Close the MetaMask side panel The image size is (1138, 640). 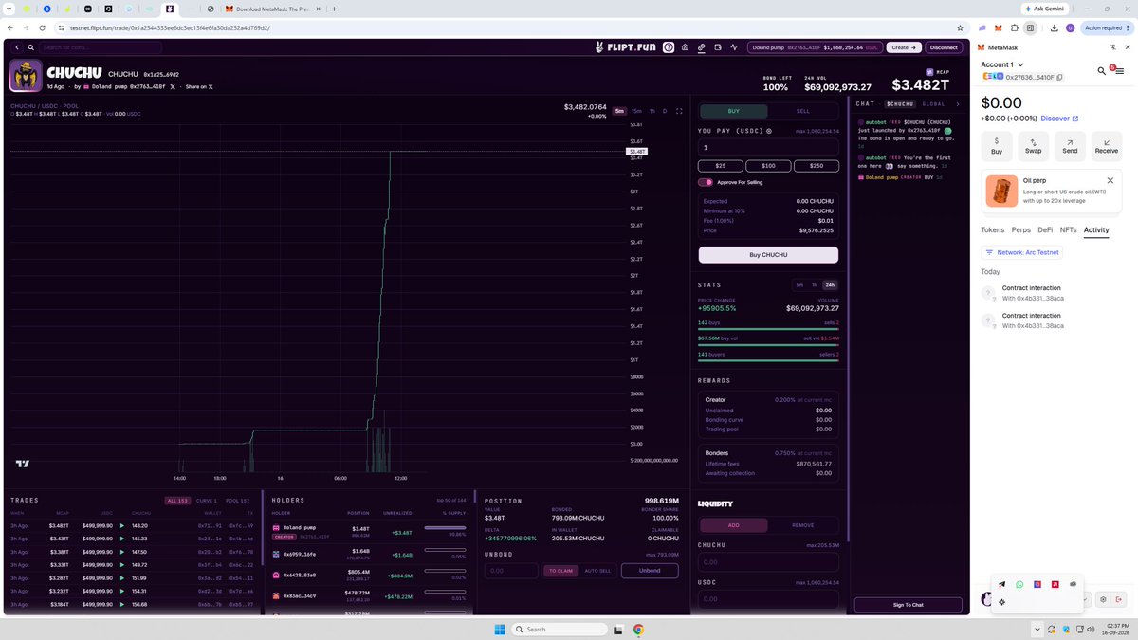coord(1128,46)
